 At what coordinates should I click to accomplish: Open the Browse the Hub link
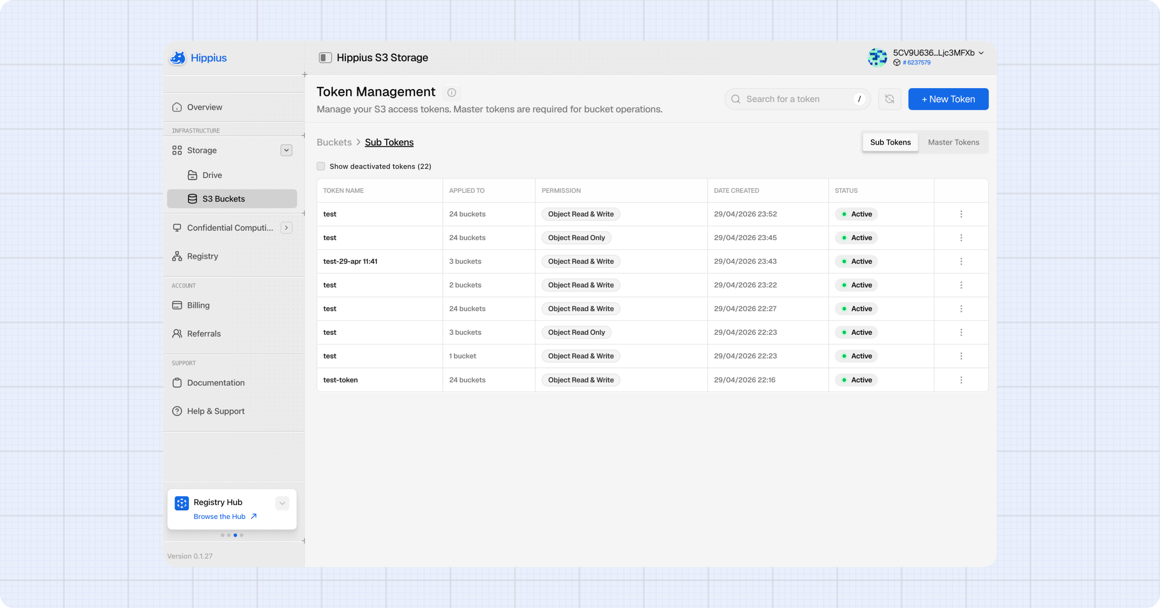[225, 516]
